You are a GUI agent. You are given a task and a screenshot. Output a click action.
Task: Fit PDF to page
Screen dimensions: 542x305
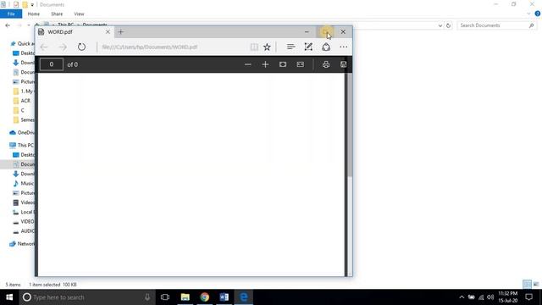283,64
